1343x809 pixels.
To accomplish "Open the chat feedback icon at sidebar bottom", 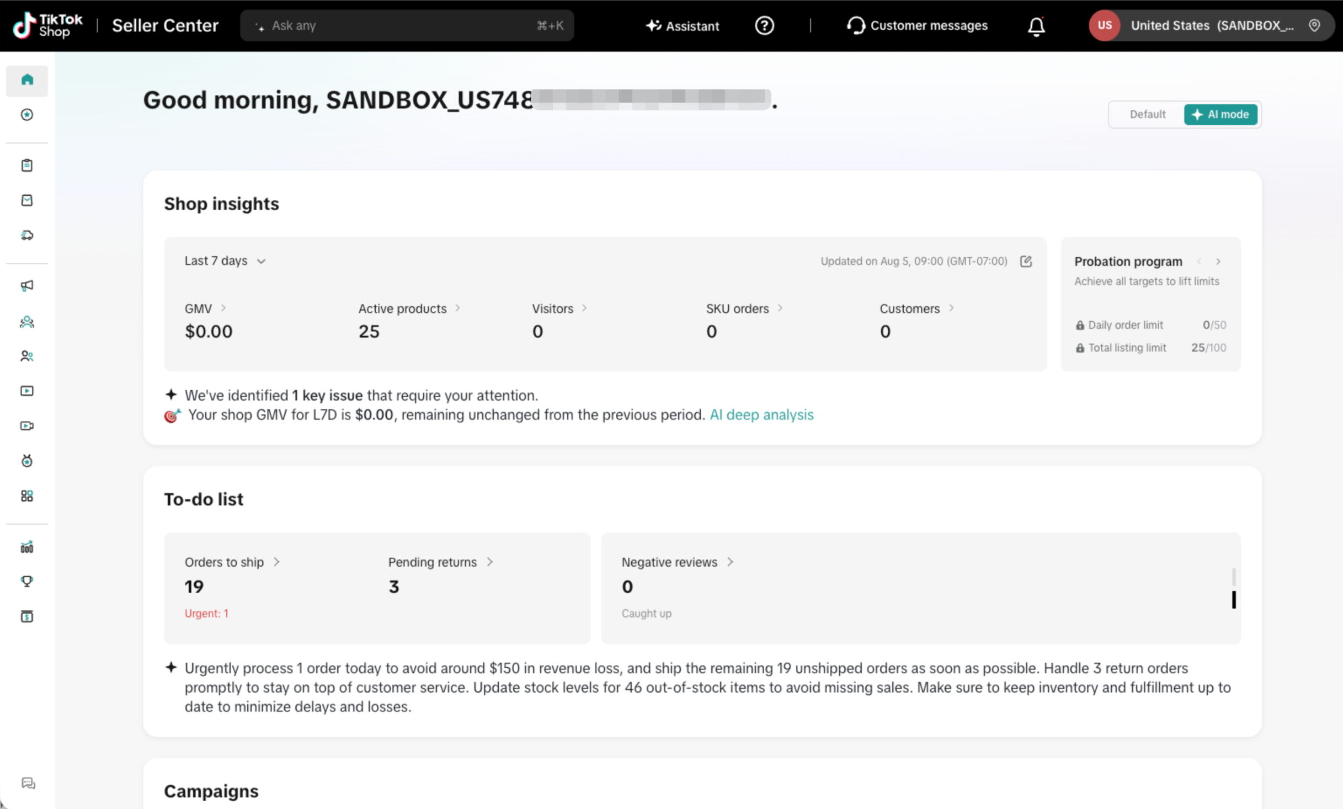I will click(28, 784).
